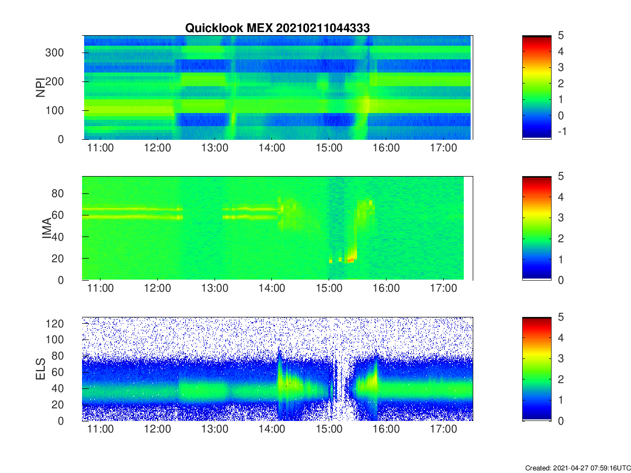Click the 0 label on IMA colorbar
This screenshot has height=473, width=631.
pos(561,280)
